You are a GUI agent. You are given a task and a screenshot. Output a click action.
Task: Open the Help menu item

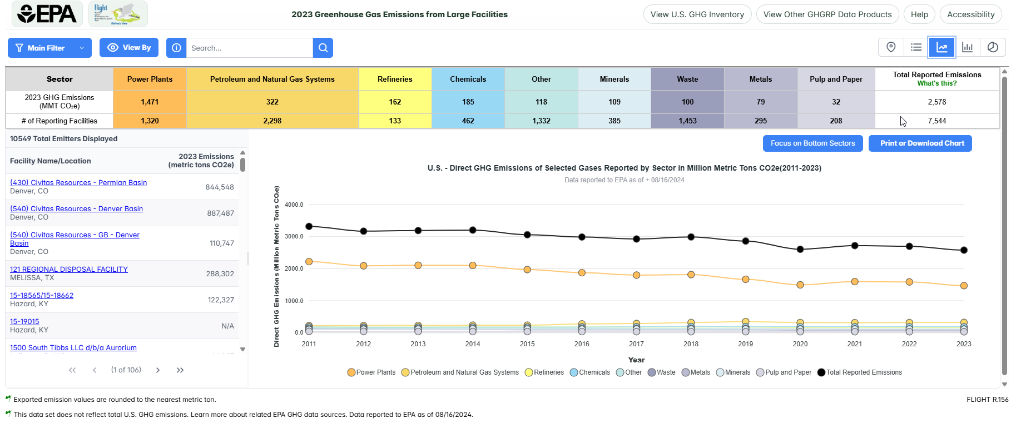point(919,14)
